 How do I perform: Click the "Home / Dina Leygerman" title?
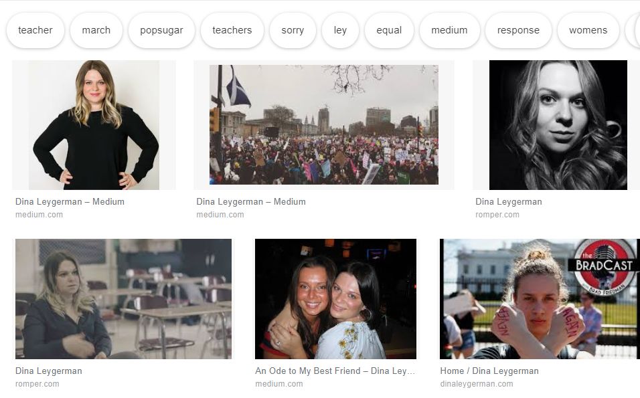pos(489,371)
